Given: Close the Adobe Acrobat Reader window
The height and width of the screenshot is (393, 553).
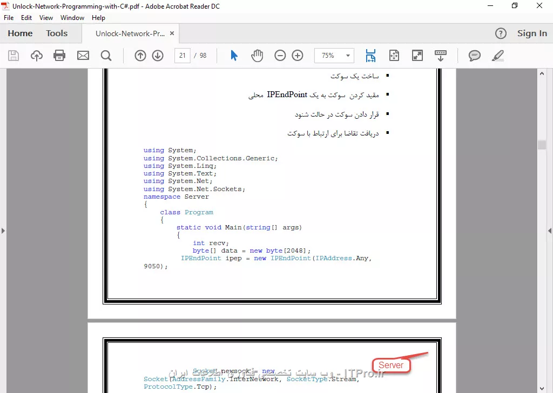Looking at the screenshot, I should coord(539,5).
